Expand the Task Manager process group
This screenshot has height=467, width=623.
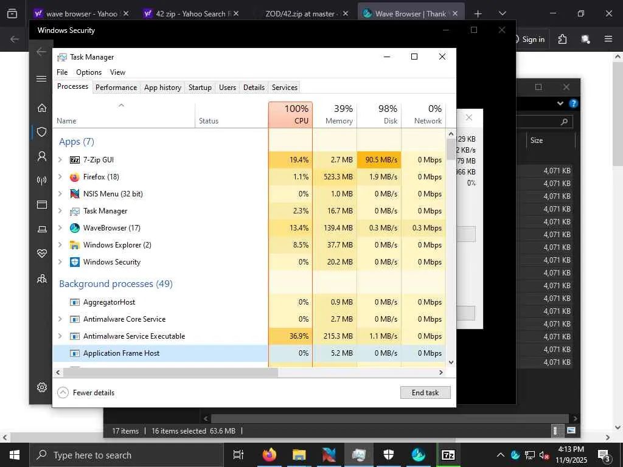60,211
